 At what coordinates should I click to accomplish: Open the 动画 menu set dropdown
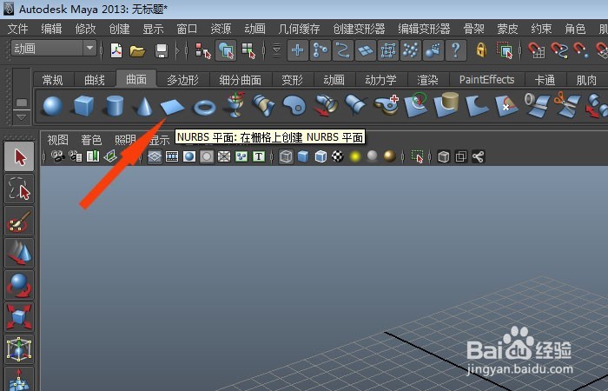point(54,49)
